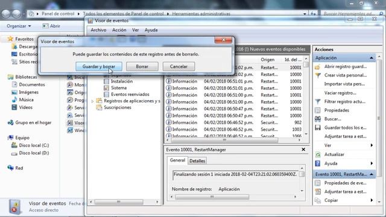Click Actualizar refresh icon
Image resolution: width=386 pixels, height=217 pixels.
(318, 154)
